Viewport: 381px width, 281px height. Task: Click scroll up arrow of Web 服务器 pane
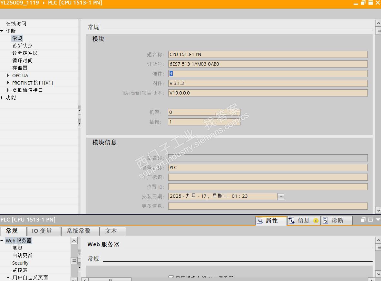coord(378,240)
